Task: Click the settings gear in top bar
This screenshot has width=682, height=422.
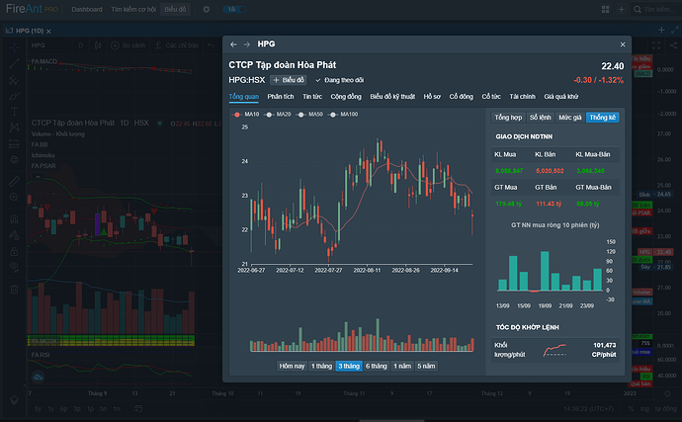Action: pos(206,9)
